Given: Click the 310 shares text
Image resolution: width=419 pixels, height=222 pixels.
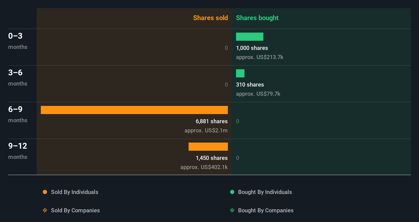Looking at the screenshot, I should tap(250, 85).
